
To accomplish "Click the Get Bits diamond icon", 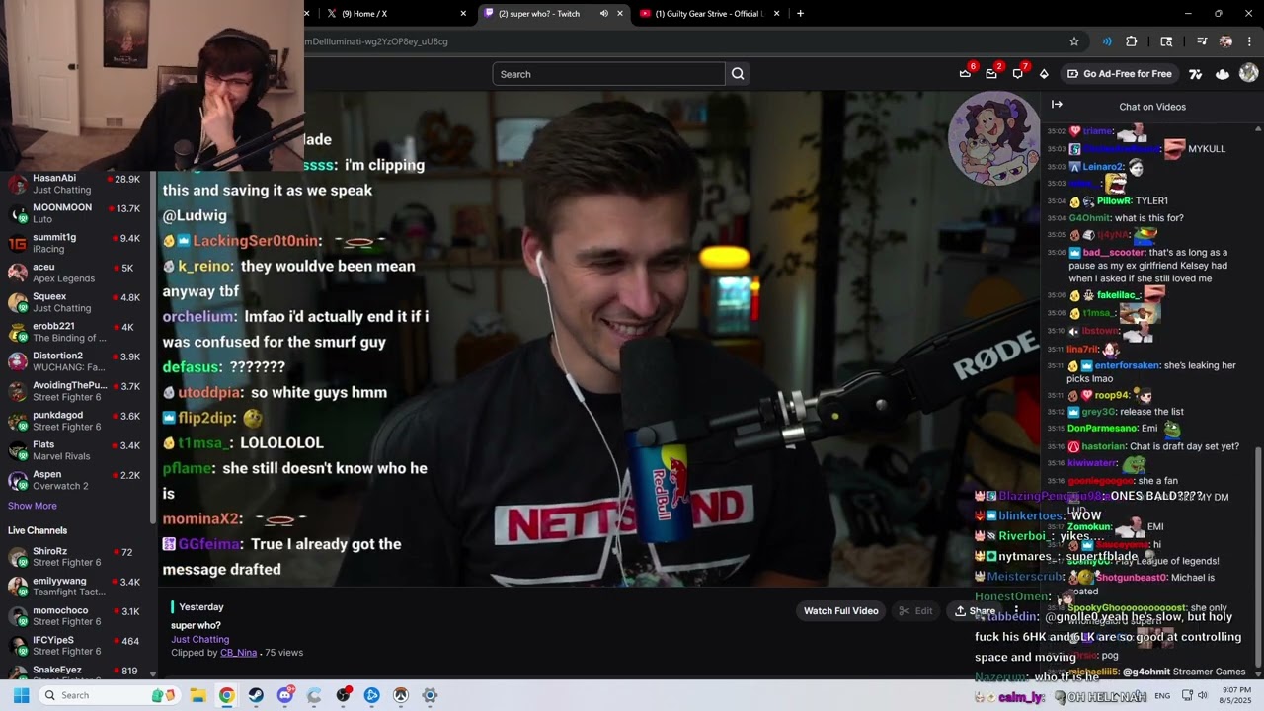I will point(1044,74).
